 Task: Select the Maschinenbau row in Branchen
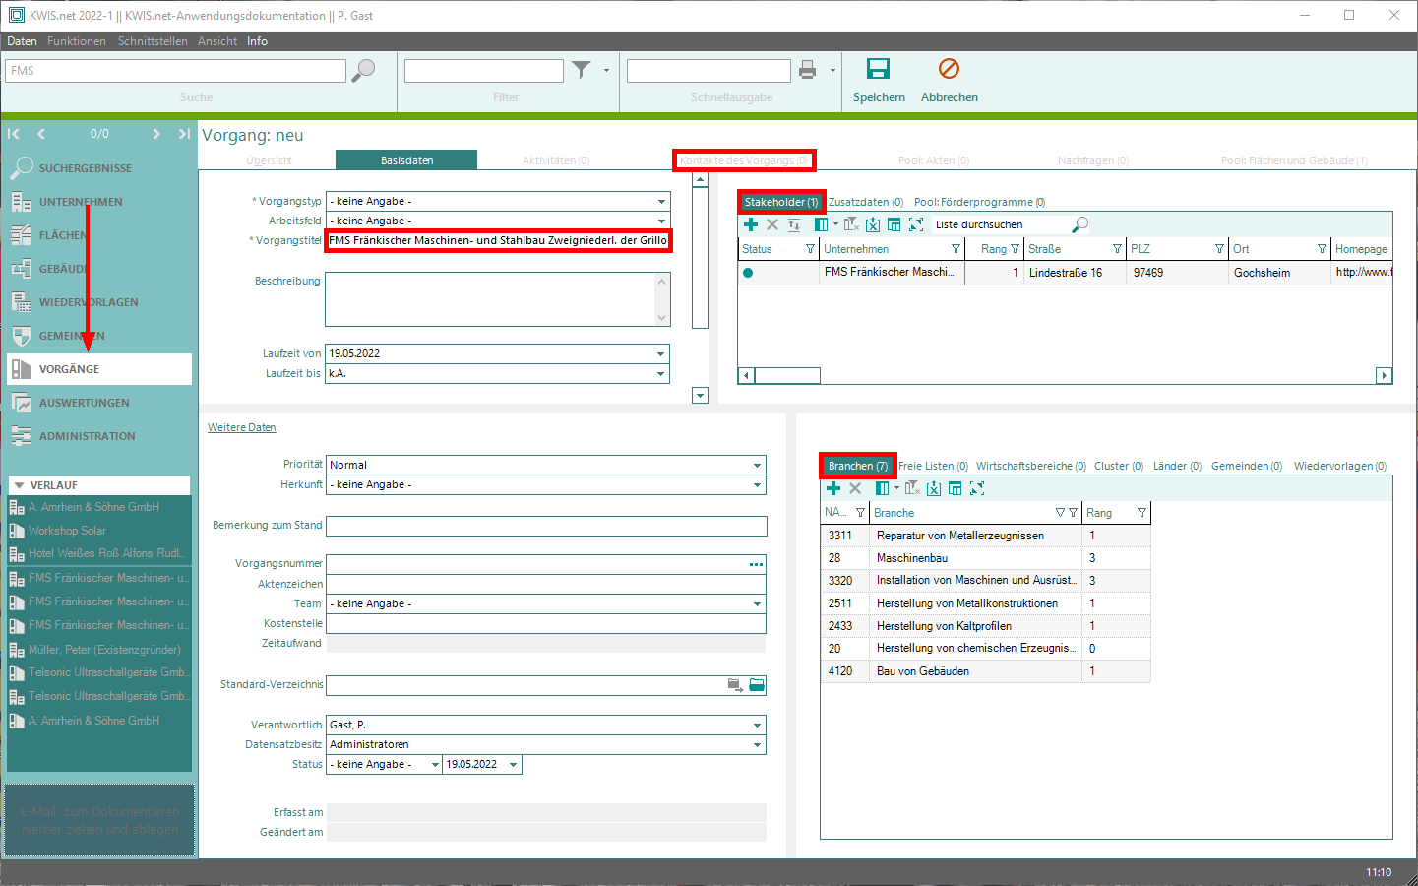tap(985, 558)
